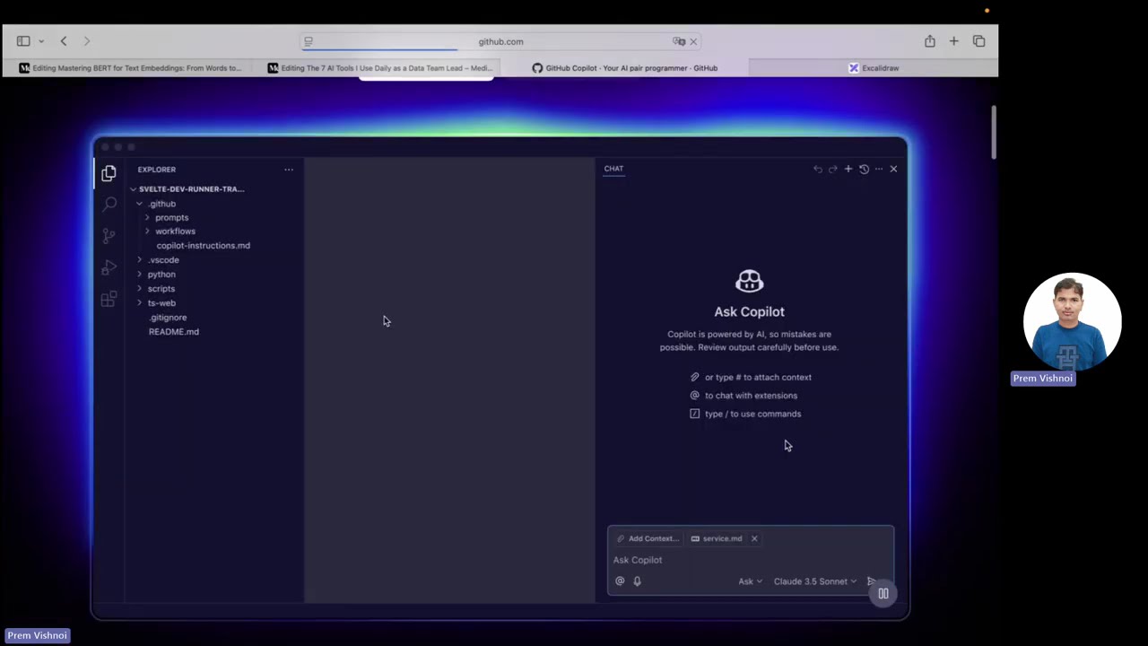
Task: Click the Copilot logo in chat welcome
Action: 750,282
